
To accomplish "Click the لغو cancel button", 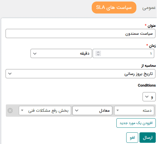I will tap(132, 138).
